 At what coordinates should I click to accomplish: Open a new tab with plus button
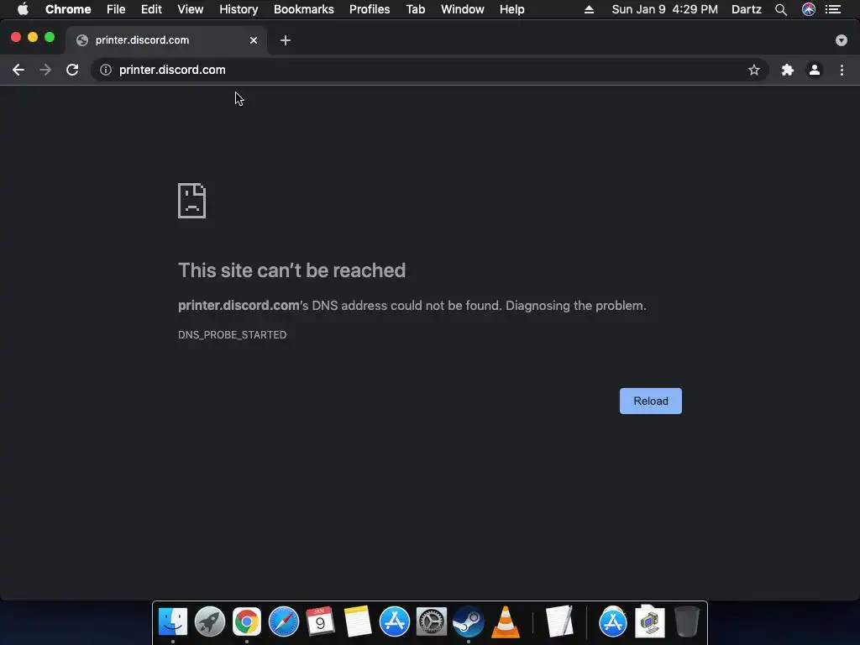pyautogui.click(x=286, y=40)
